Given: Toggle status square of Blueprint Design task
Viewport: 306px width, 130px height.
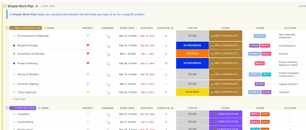Looking at the screenshot, I should tap(14, 45).
